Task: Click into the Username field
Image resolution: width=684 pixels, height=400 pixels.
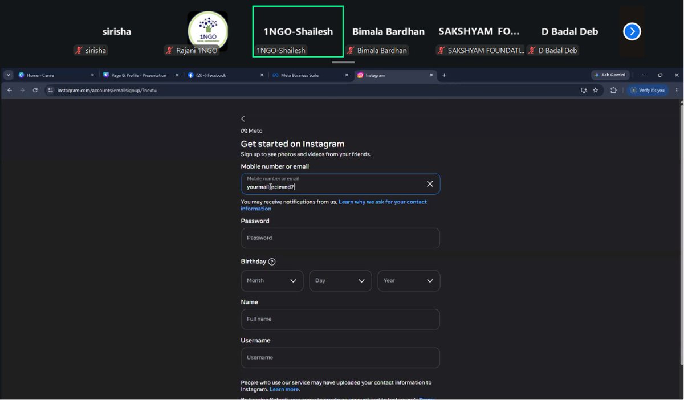Action: click(x=340, y=358)
